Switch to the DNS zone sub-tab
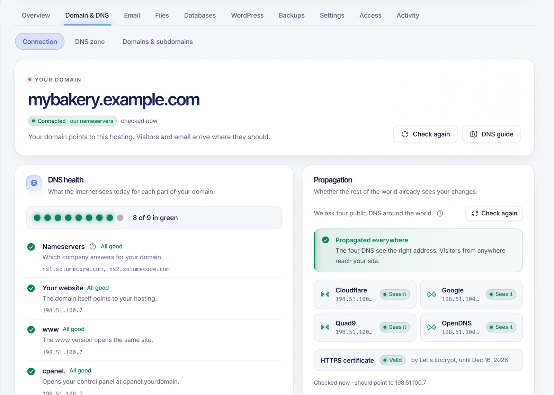Screen dimensions: 554x395 pyautogui.click(x=90, y=41)
